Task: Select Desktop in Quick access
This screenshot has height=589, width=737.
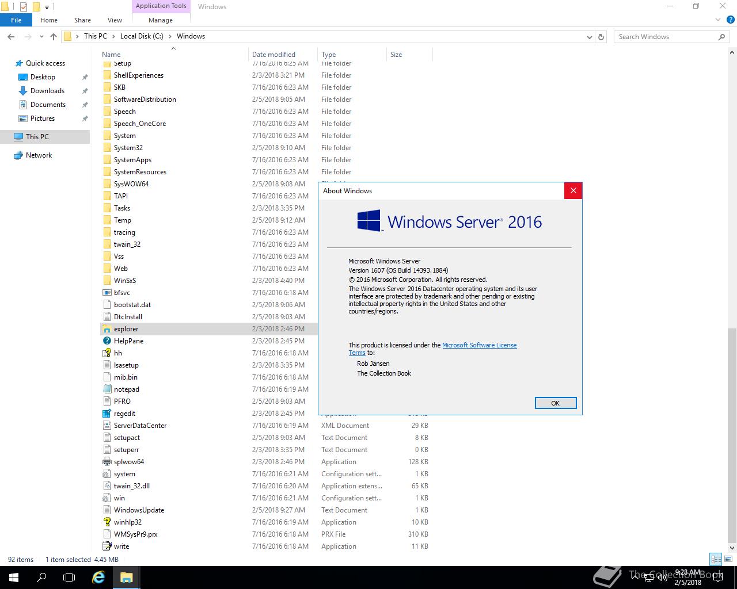Action: point(43,77)
